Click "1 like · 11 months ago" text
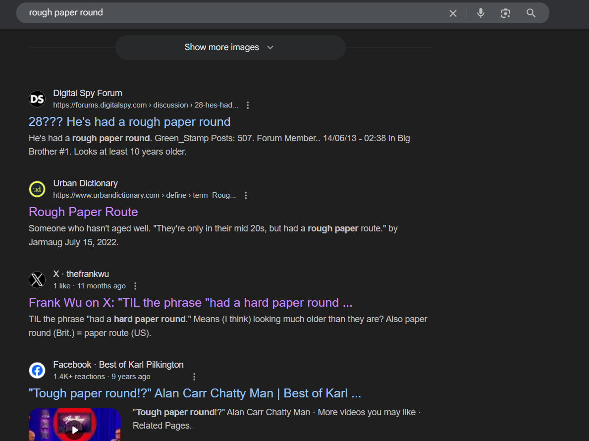The height and width of the screenshot is (441, 589). (x=89, y=286)
